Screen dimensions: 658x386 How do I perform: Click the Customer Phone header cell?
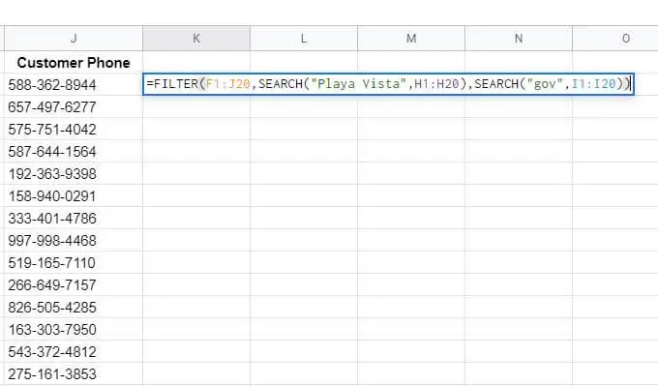point(74,63)
